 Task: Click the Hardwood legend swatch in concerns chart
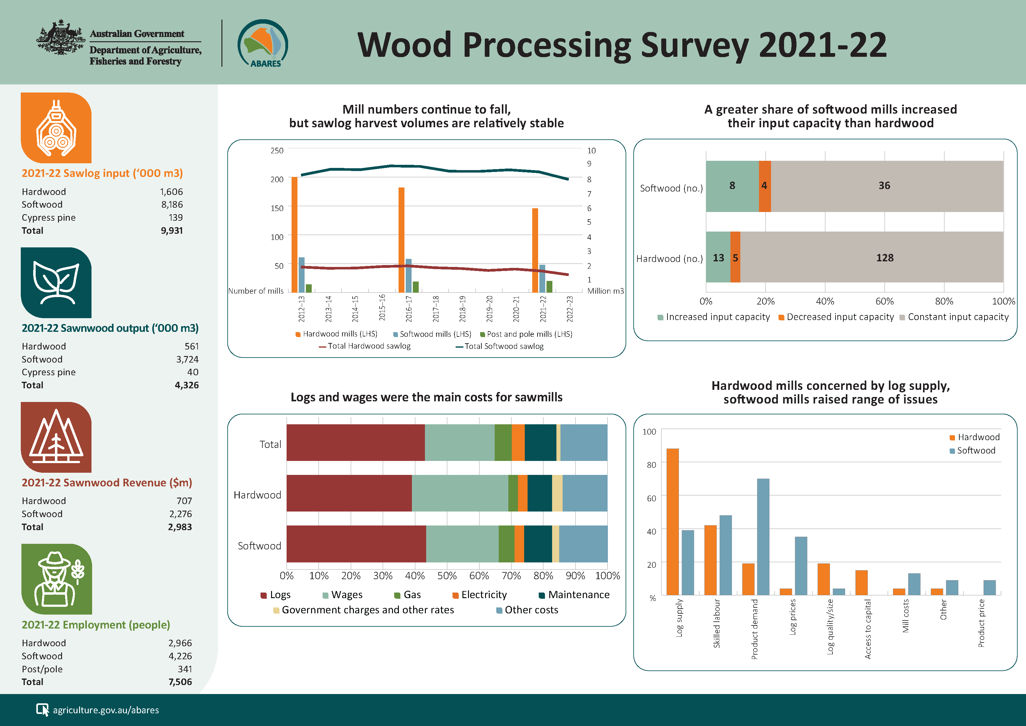[952, 438]
